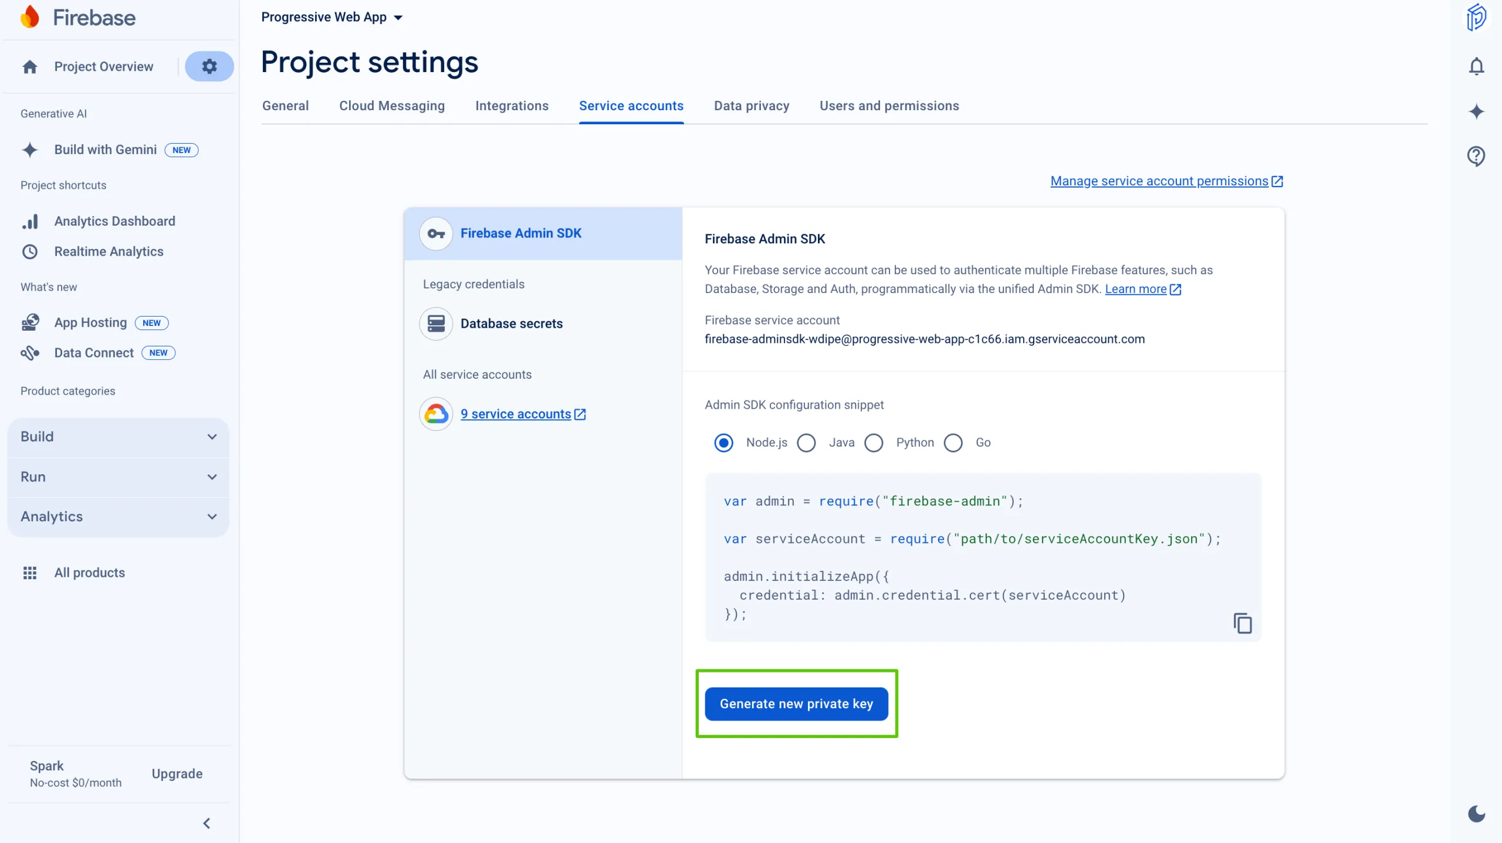Click the account avatar icon top right

1476,17
